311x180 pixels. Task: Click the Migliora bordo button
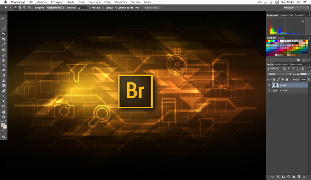(x=152, y=7)
